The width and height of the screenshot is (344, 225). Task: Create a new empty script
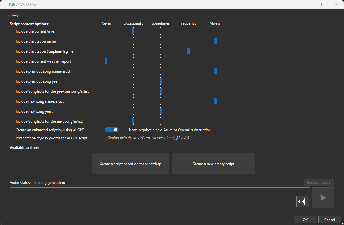pyautogui.click(x=213, y=164)
